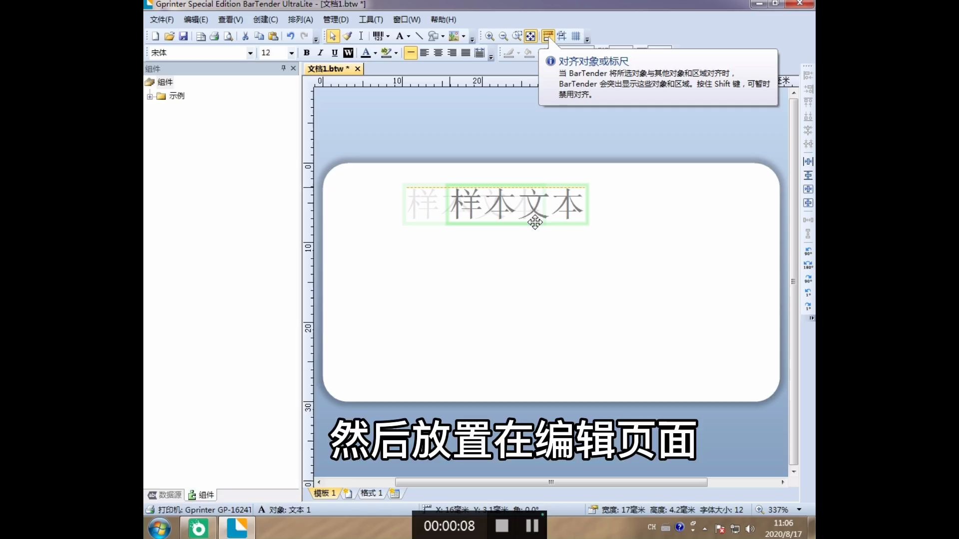Click the Windows Start button
Screen dimensions: 959x539
point(159,528)
